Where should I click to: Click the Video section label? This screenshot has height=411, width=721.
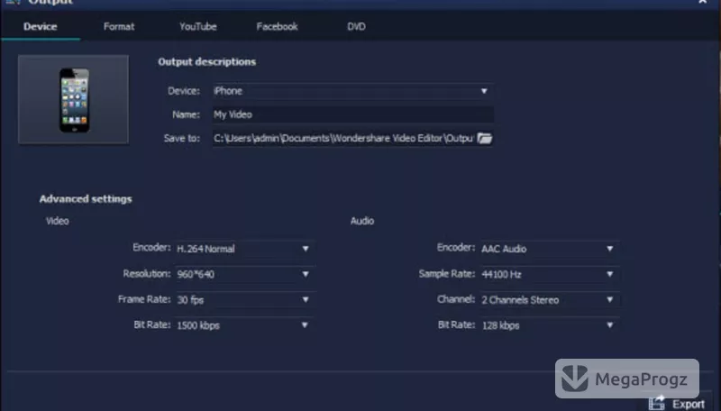(x=58, y=221)
